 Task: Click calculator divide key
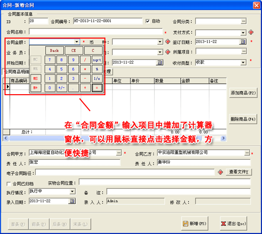coord(85,60)
